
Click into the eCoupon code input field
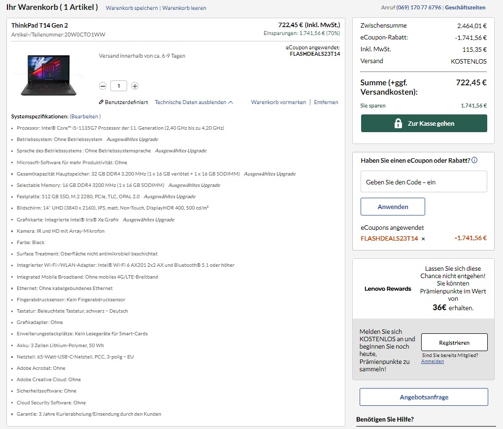point(423,181)
